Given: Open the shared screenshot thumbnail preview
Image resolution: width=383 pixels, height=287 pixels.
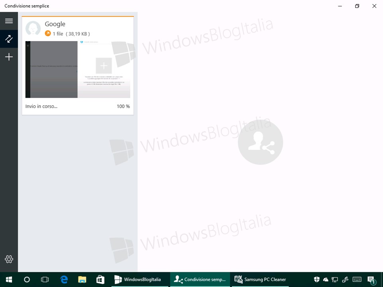Looking at the screenshot, I should [78, 69].
